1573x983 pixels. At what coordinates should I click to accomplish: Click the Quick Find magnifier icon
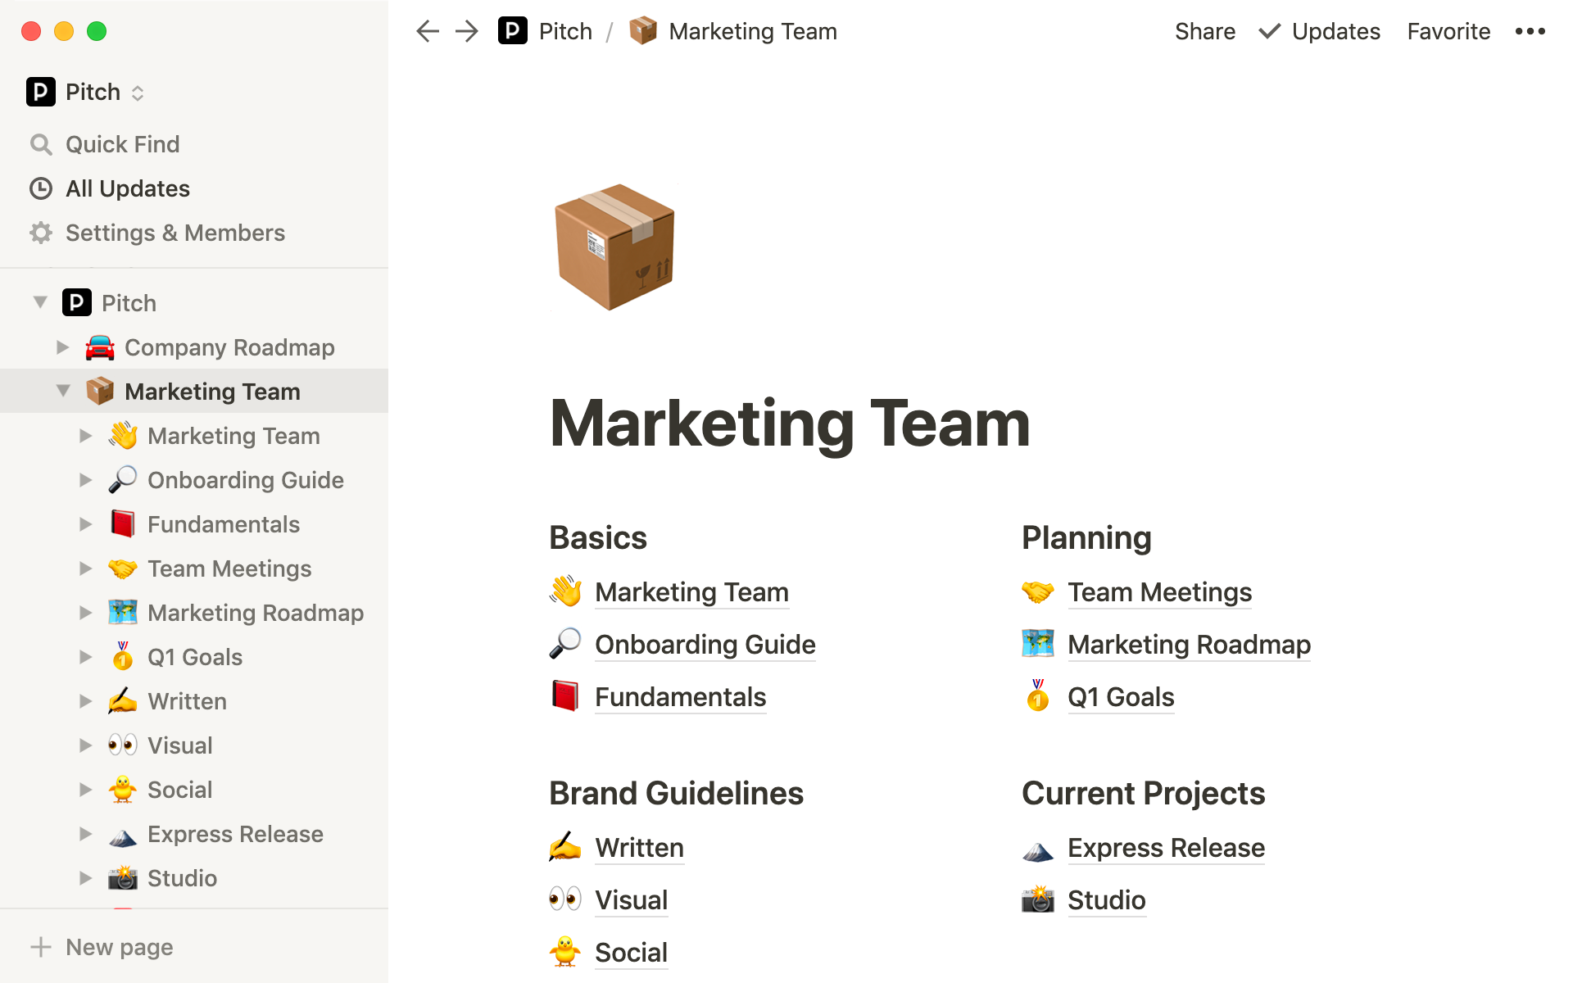41,145
